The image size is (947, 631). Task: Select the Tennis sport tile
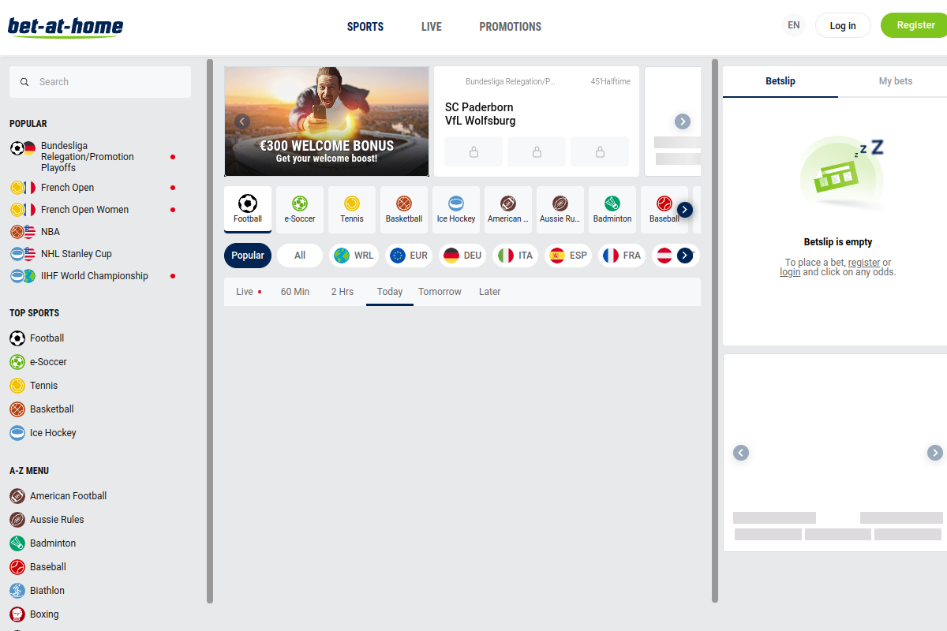[x=352, y=210]
